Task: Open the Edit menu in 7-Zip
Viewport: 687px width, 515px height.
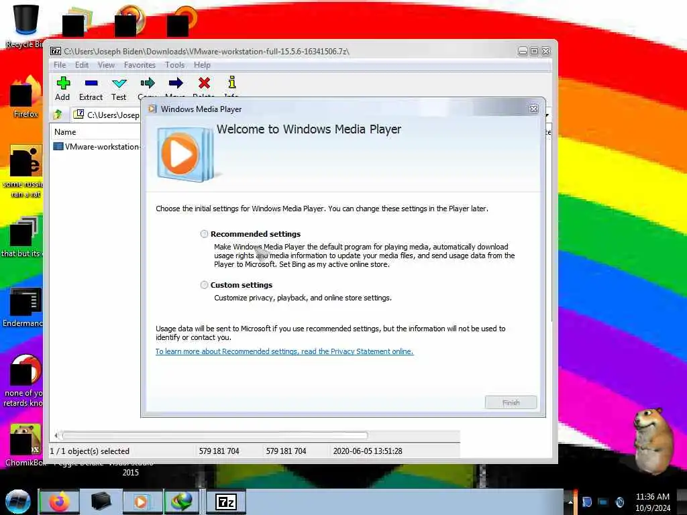Action: click(x=82, y=65)
